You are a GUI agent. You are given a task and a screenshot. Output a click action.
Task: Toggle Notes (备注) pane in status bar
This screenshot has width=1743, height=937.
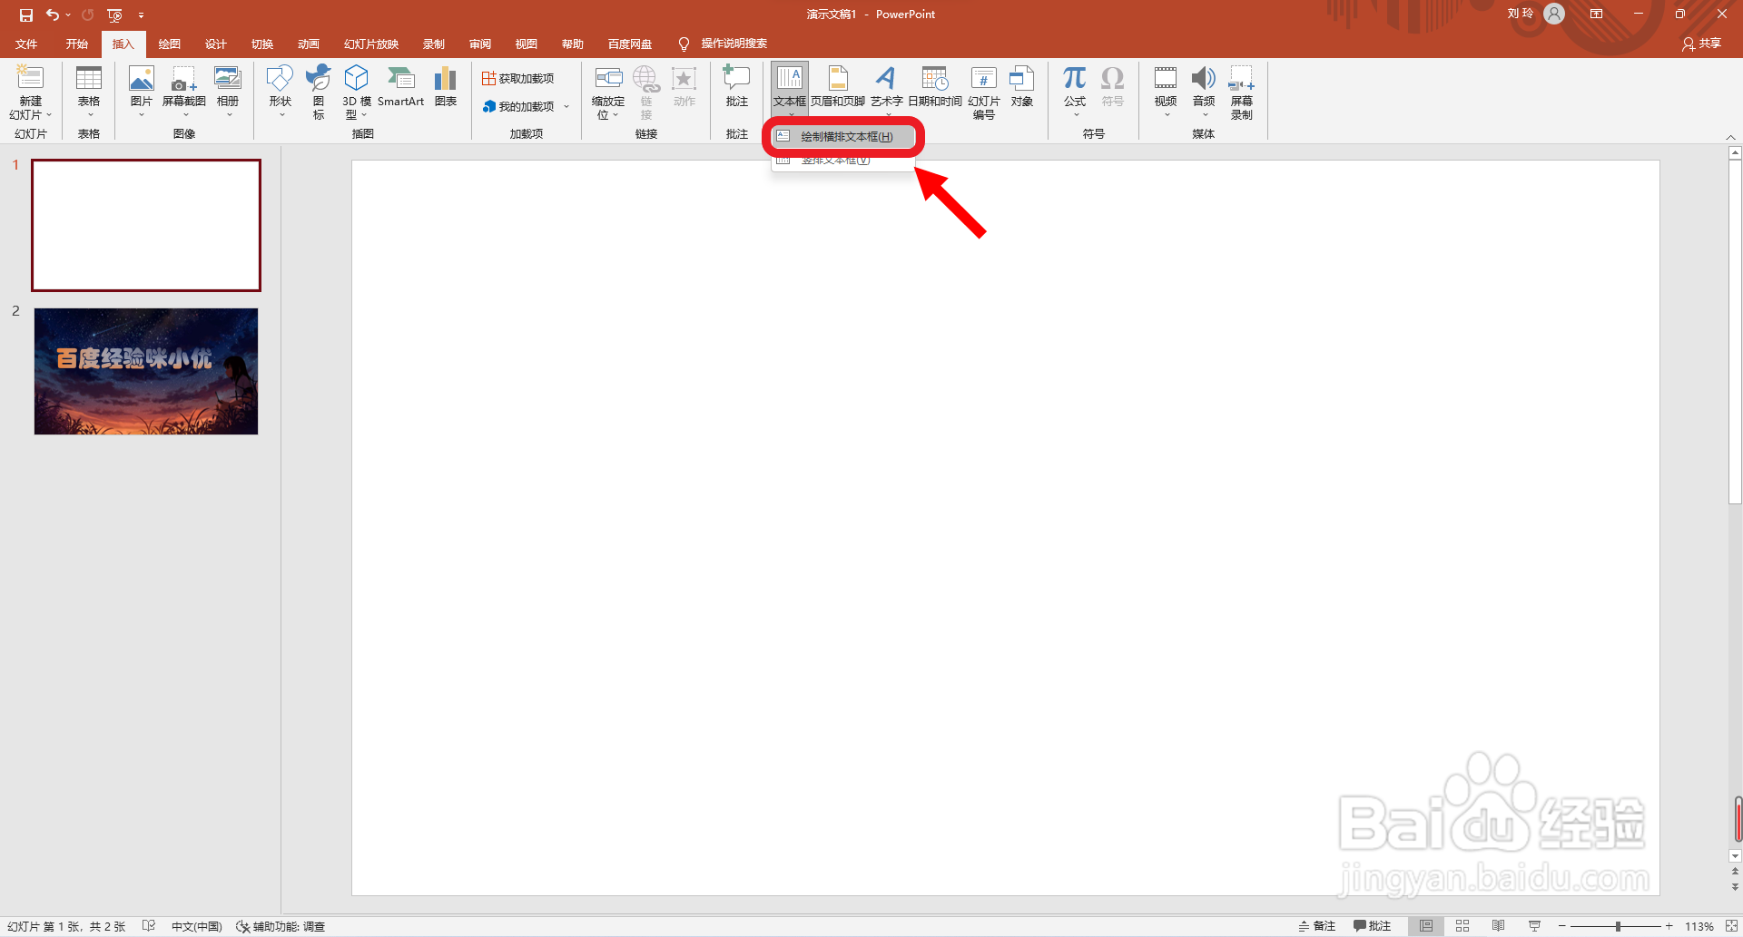point(1317,926)
